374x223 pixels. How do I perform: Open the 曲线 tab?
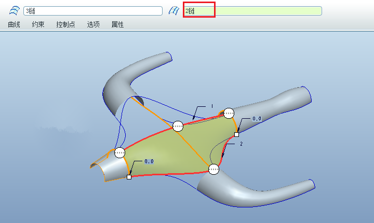[x=14, y=24]
